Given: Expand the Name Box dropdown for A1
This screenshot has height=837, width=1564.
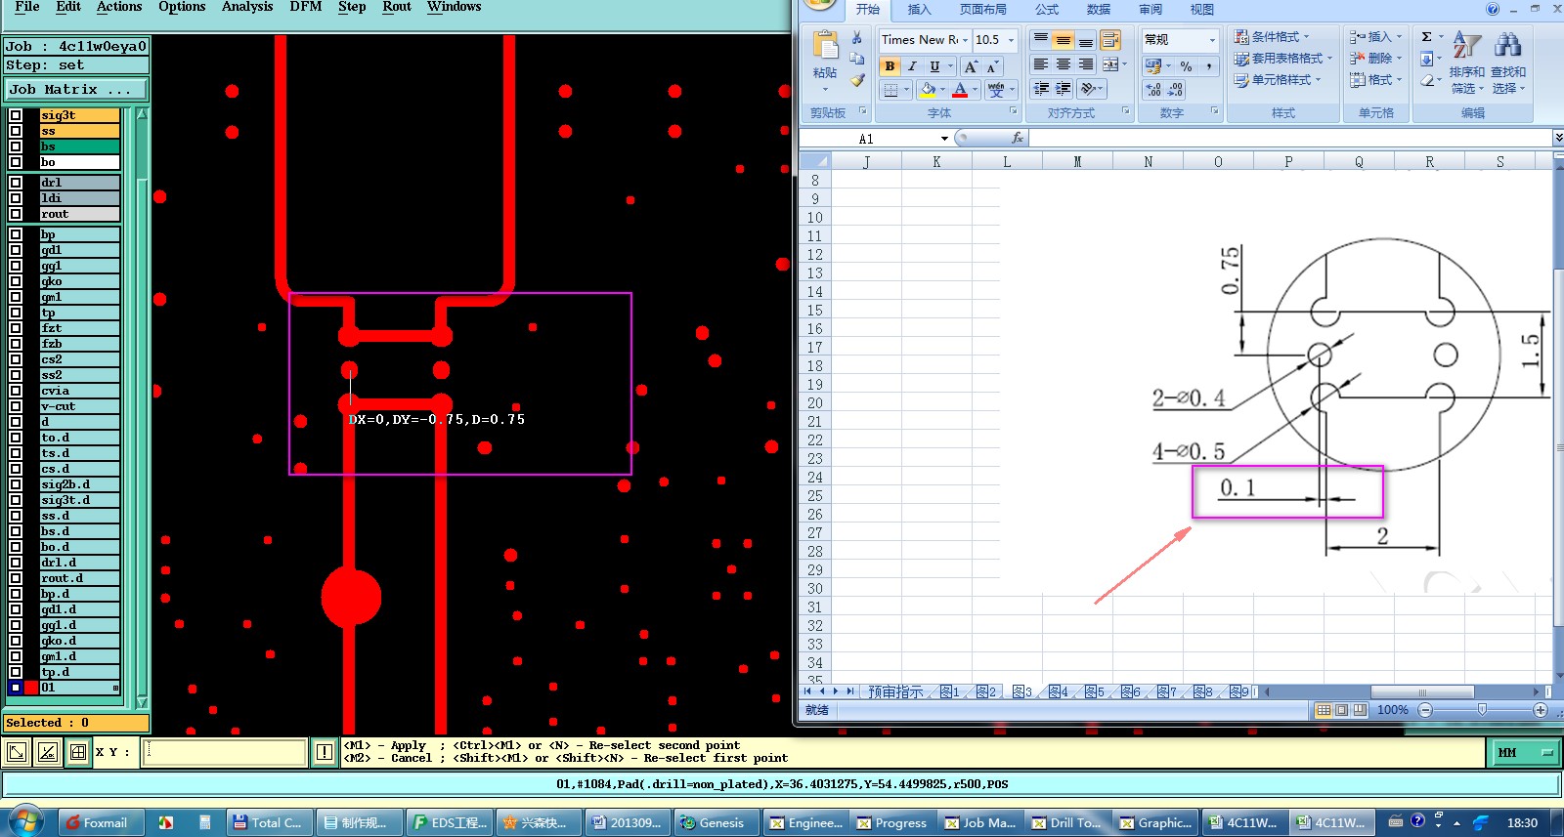Looking at the screenshot, I should tap(944, 139).
